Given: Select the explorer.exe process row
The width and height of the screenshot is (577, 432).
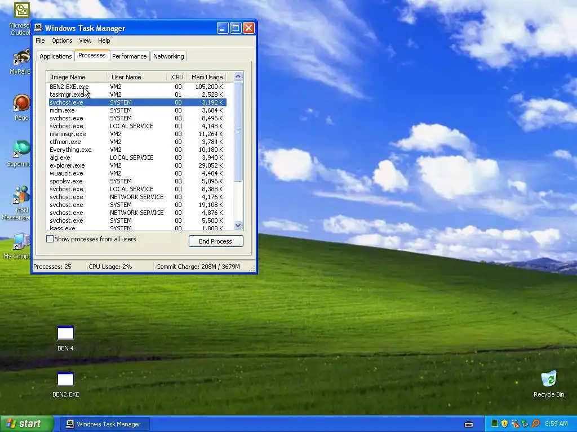Looking at the screenshot, I should tap(137, 165).
